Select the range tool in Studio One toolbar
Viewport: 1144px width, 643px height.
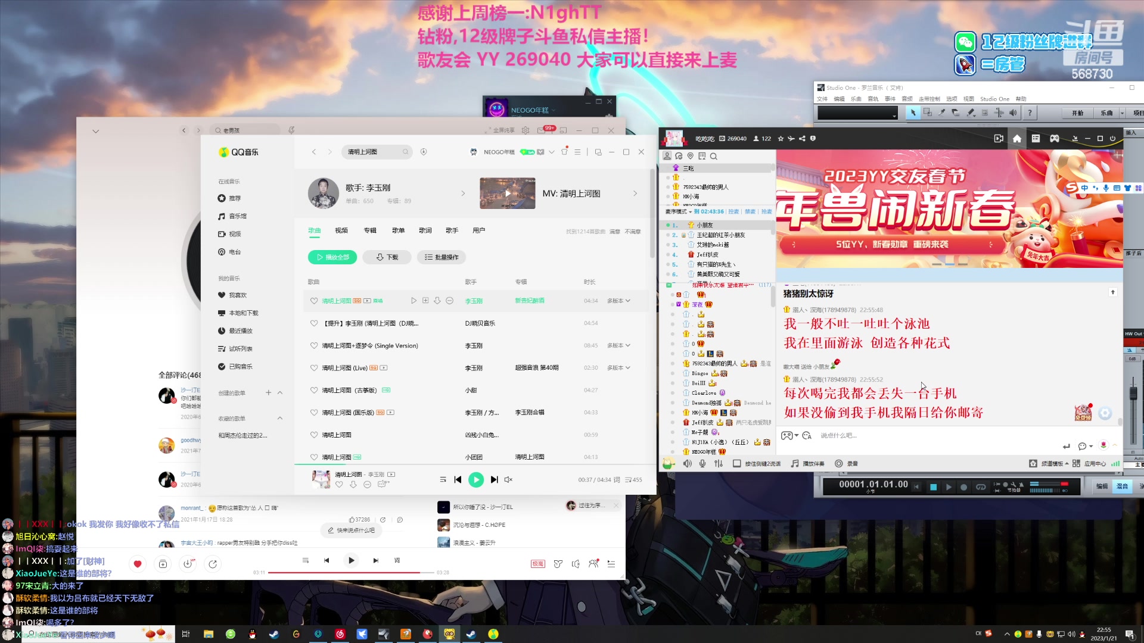(927, 113)
